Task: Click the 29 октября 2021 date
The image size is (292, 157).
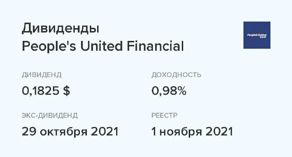Action: tap(70, 131)
